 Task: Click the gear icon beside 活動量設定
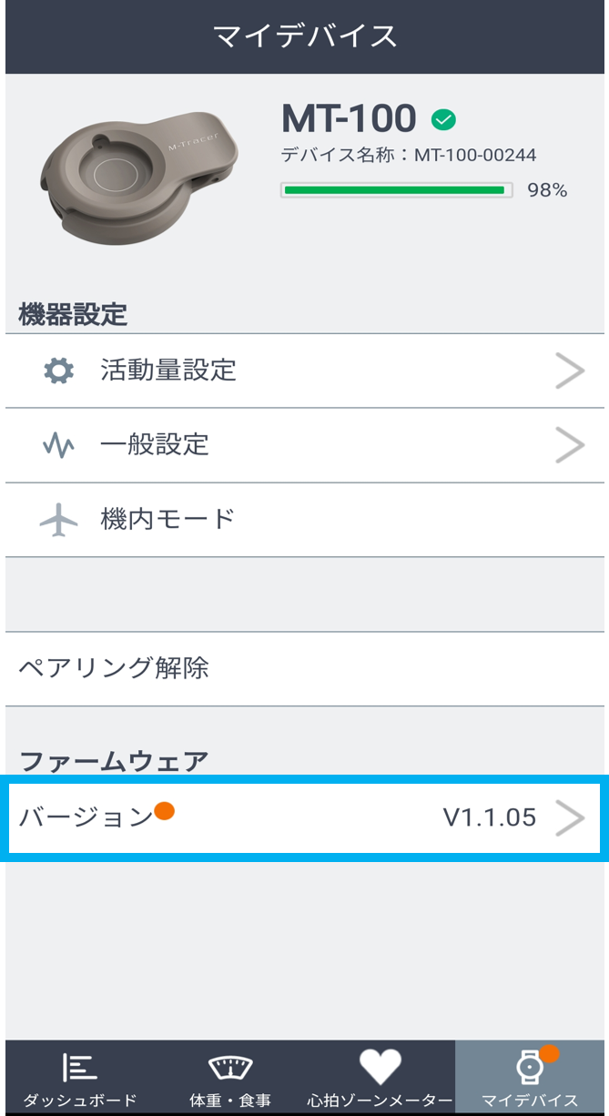click(x=59, y=370)
